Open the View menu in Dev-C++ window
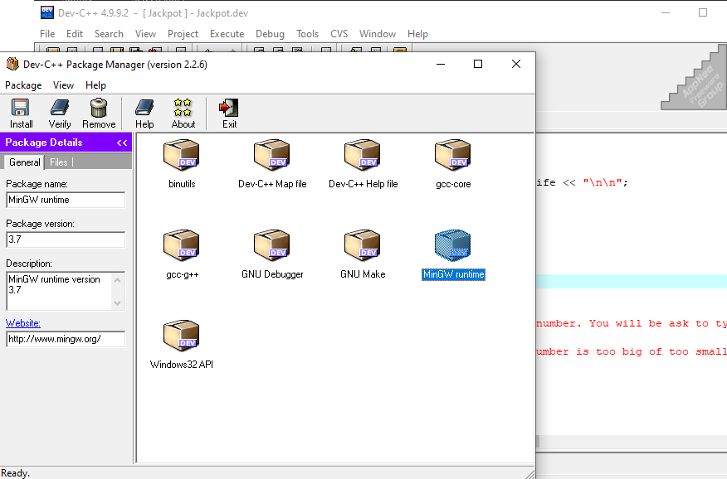The image size is (727, 479). point(145,34)
